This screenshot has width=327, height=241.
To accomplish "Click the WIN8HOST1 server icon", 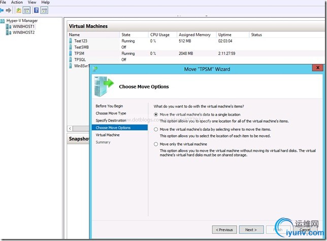I will tap(9, 27).
